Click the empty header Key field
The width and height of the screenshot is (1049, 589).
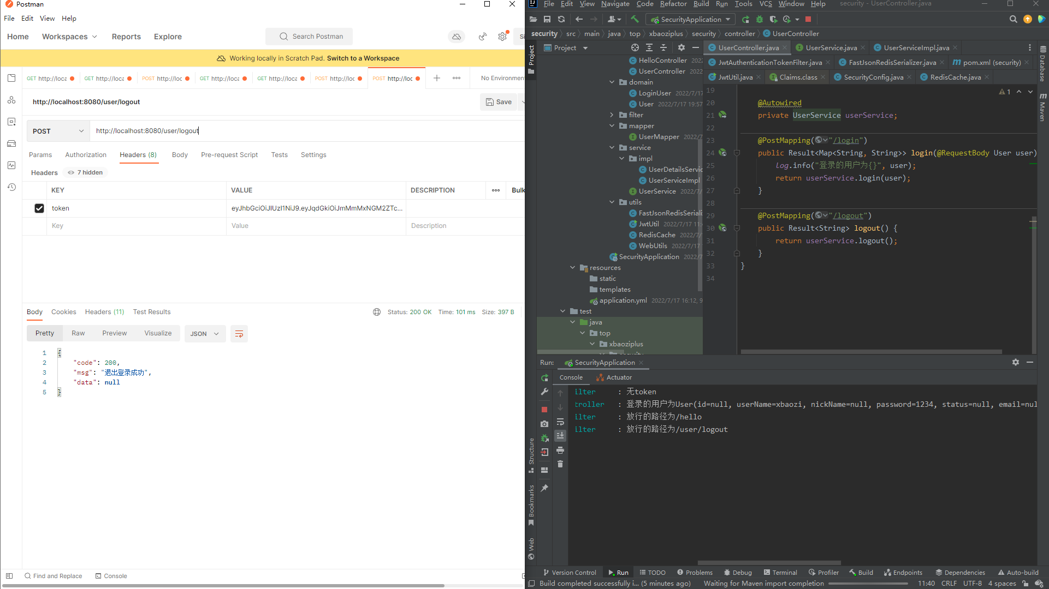point(137,226)
